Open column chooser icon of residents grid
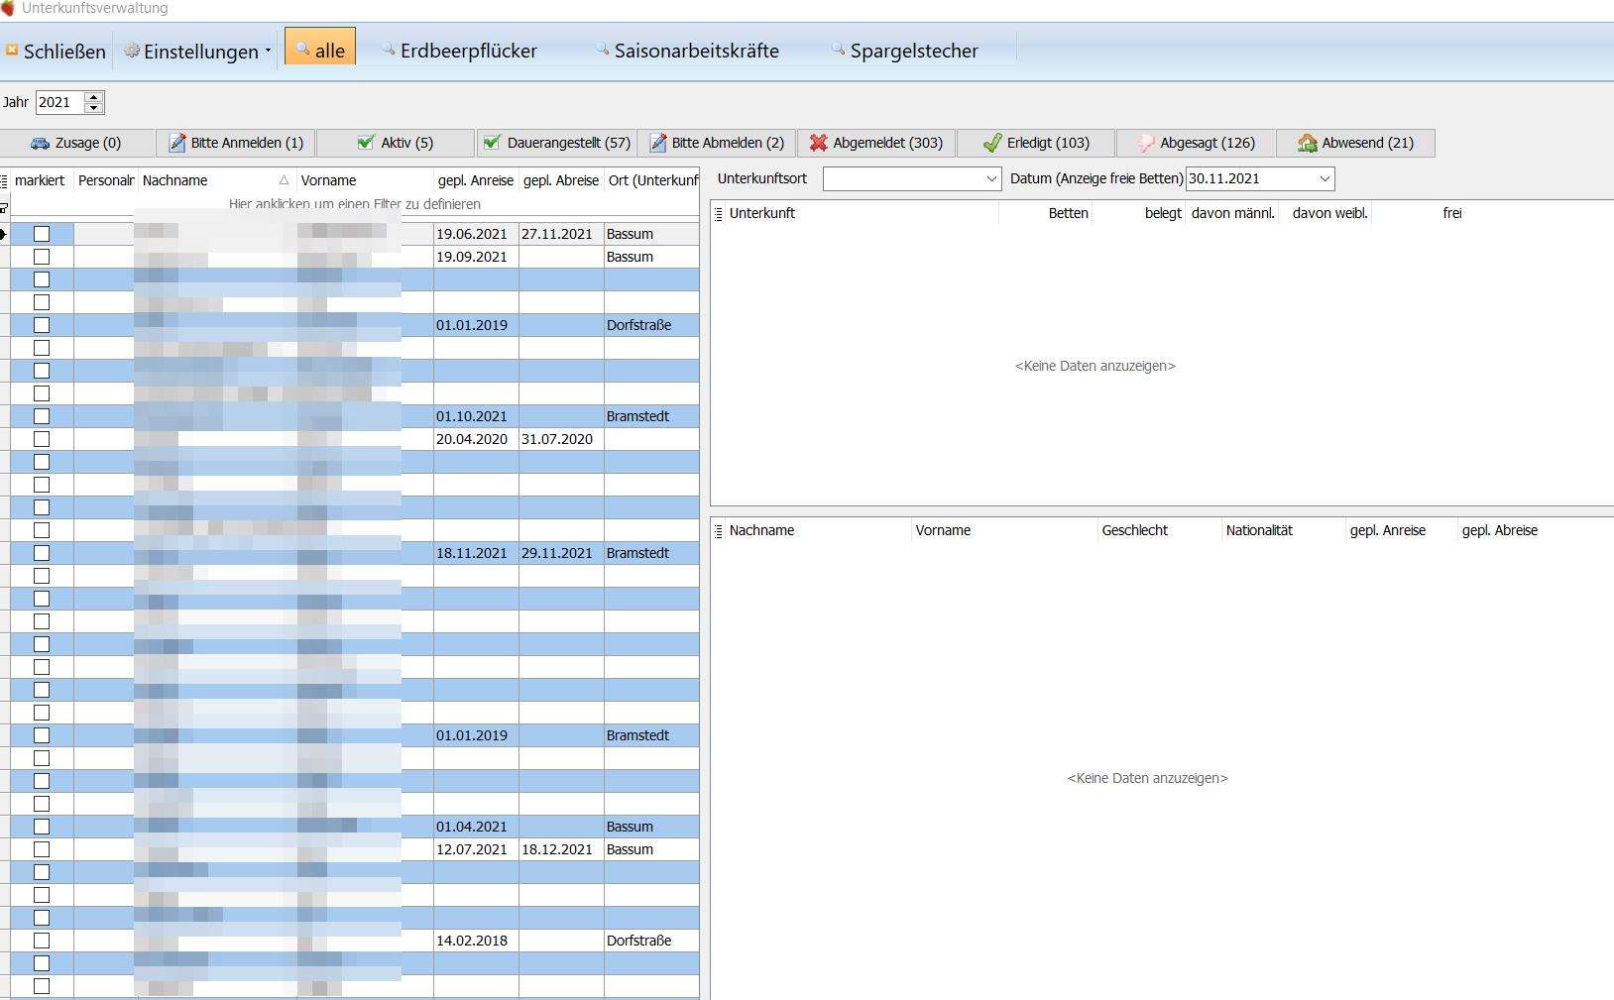Image resolution: width=1614 pixels, height=1000 pixels. 719,530
